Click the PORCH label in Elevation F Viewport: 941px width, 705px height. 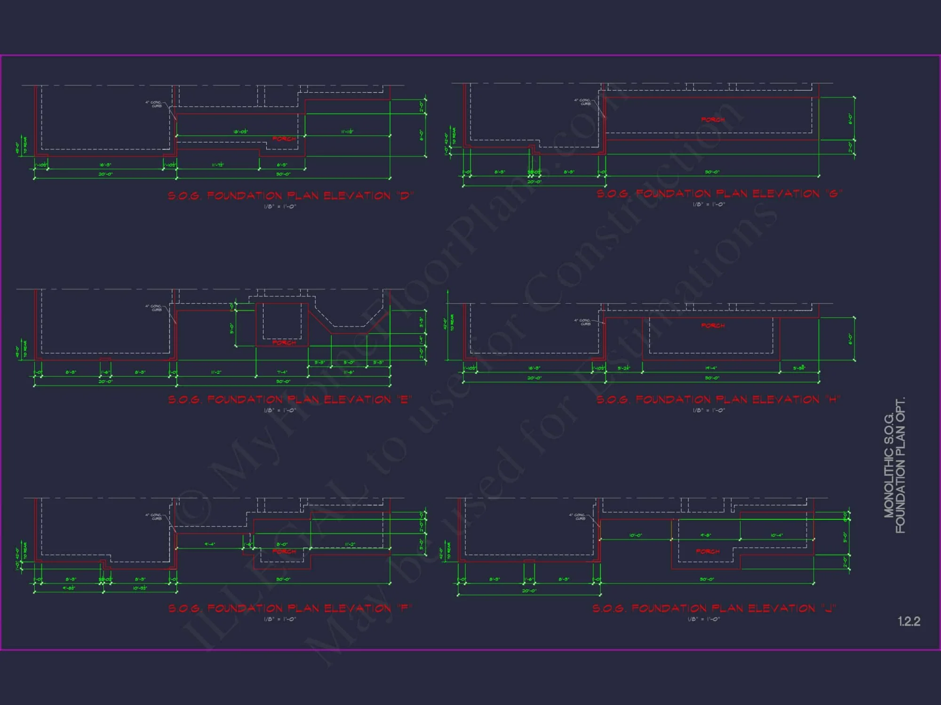(284, 551)
